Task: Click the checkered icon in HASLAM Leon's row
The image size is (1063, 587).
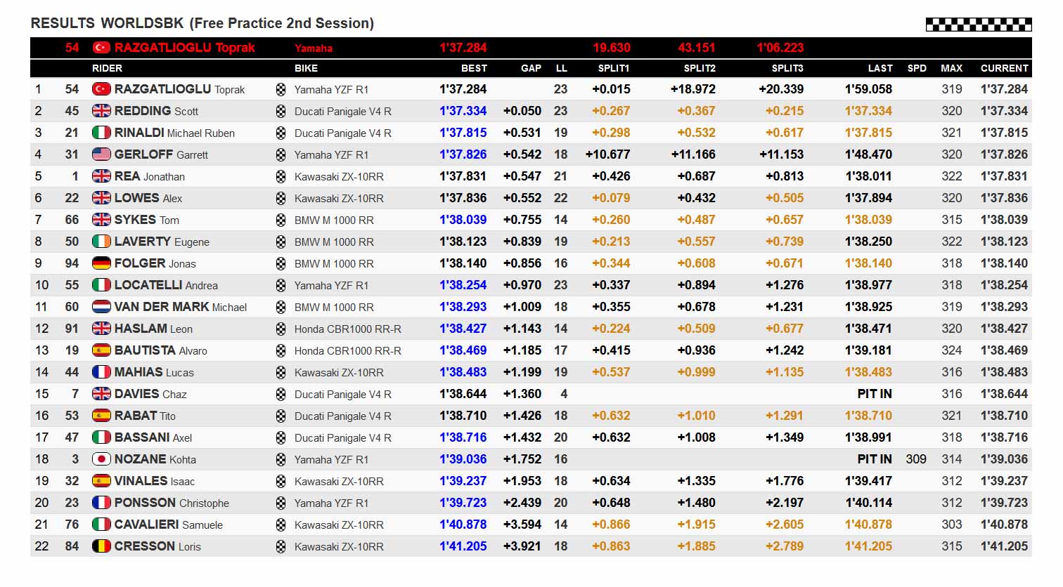Action: pos(281,329)
